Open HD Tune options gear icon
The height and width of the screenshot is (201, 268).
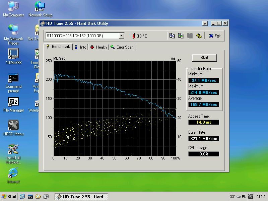tap(199, 36)
